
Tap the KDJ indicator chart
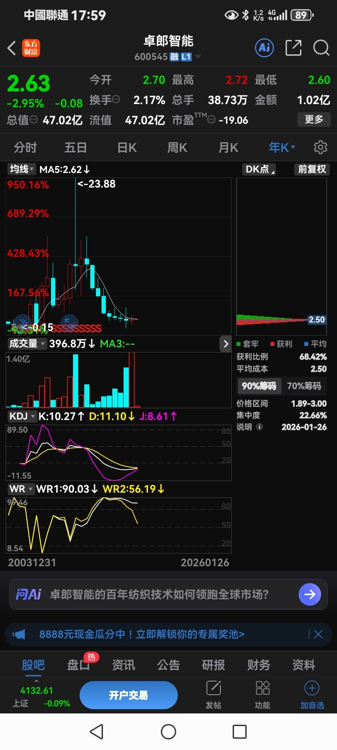coord(118,452)
